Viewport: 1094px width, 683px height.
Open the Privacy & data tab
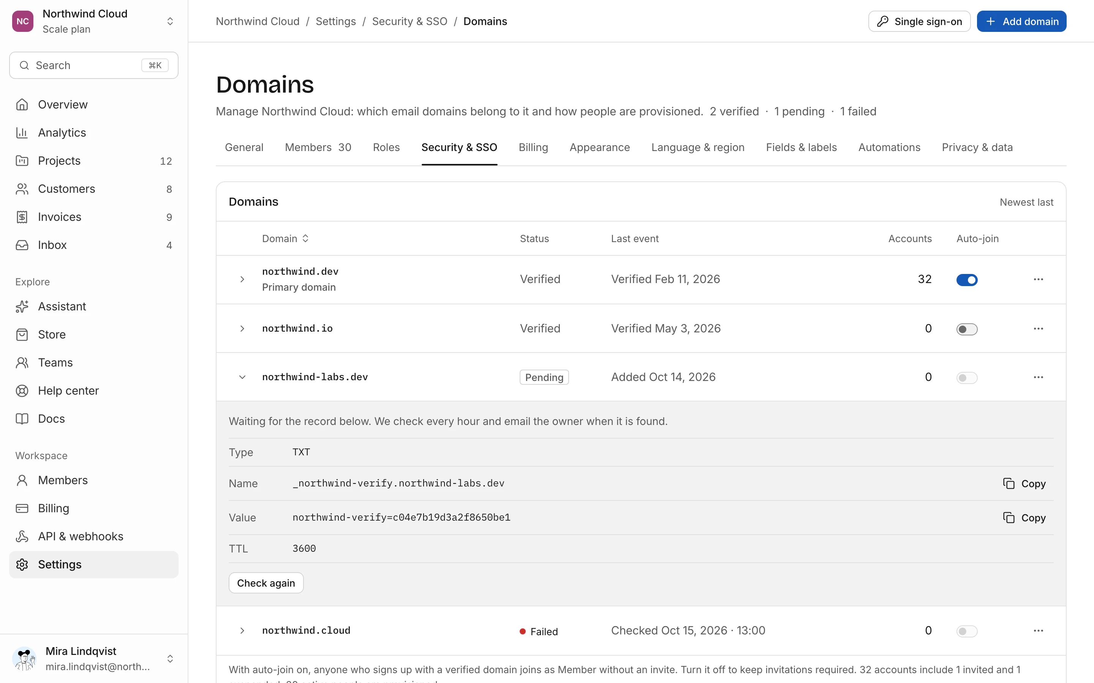[977, 147]
